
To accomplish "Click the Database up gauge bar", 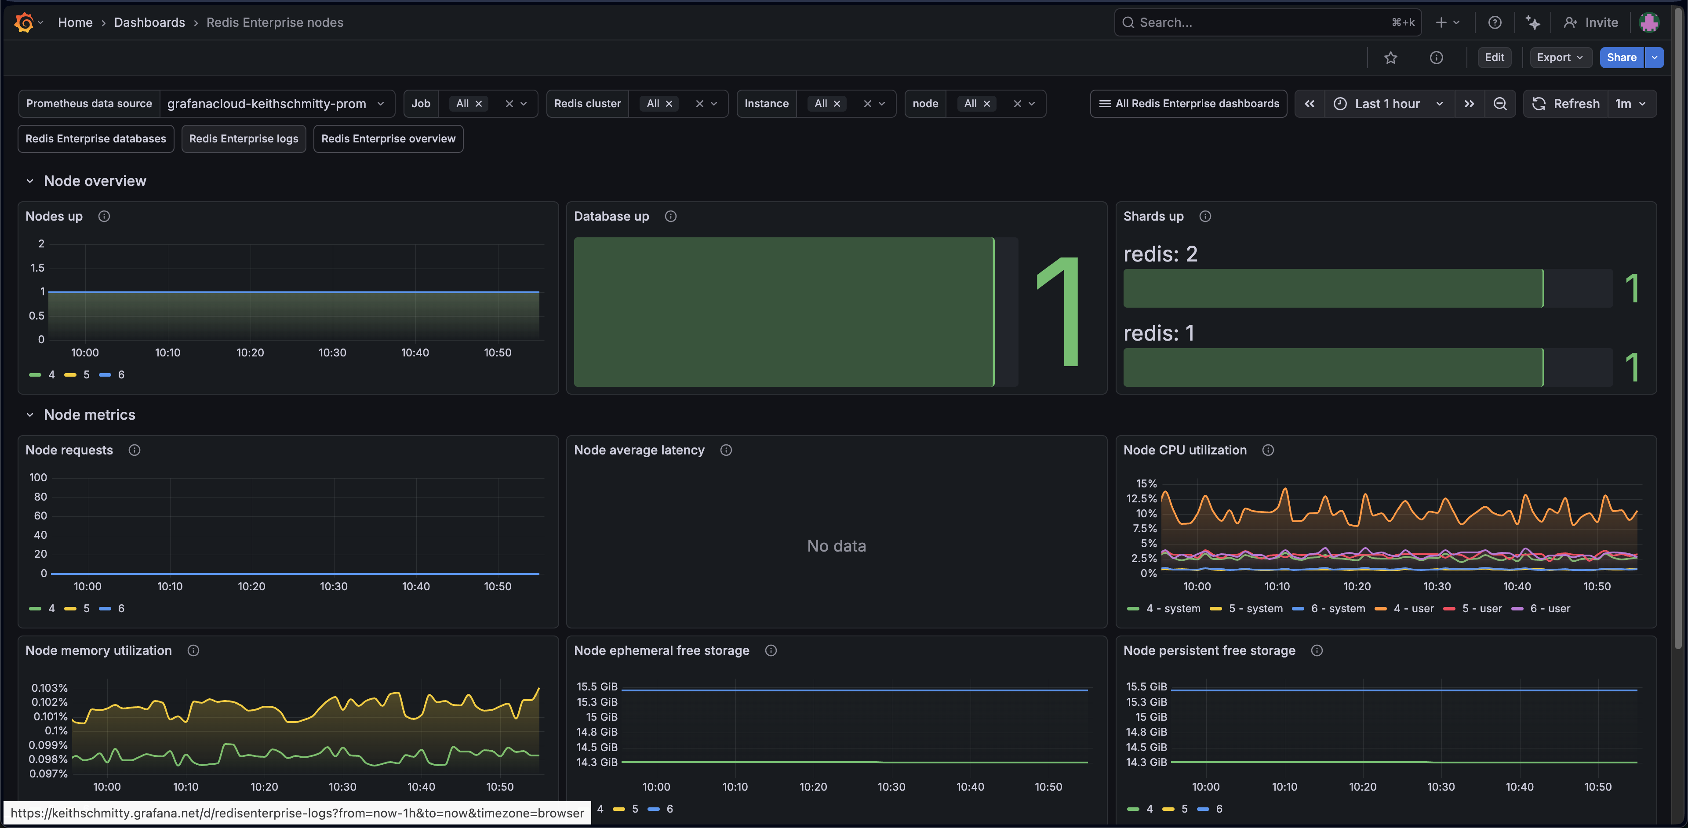I will tap(796, 312).
